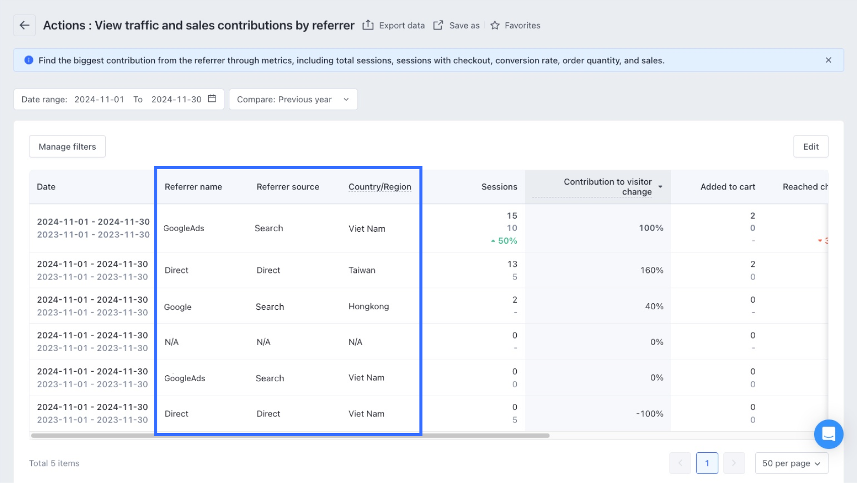Select page 1 in pagination
The image size is (857, 483).
tap(707, 463)
